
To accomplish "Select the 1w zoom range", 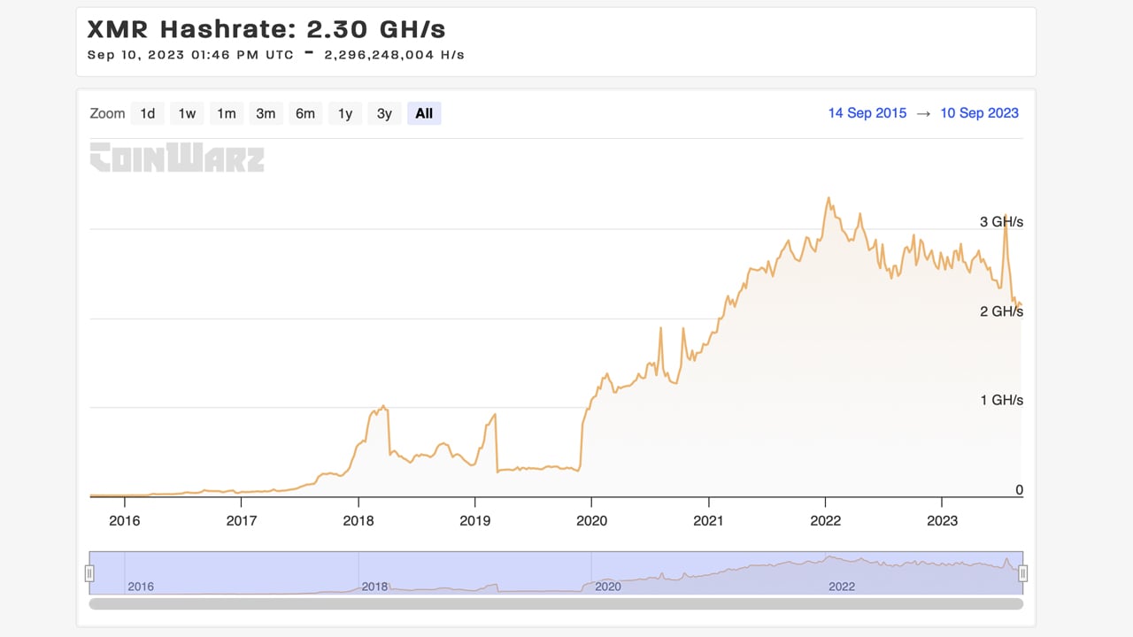I will (x=187, y=113).
